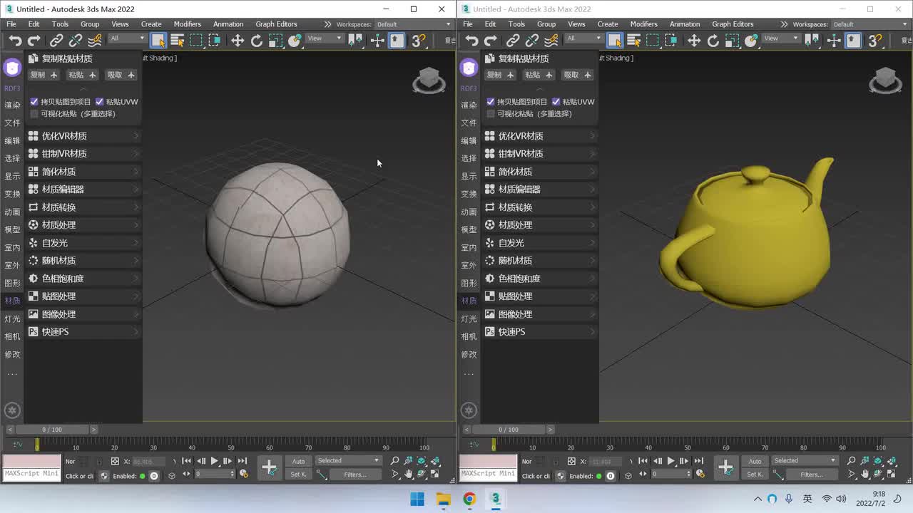
Task: Open Google Chrome from the taskbar
Action: (469, 499)
